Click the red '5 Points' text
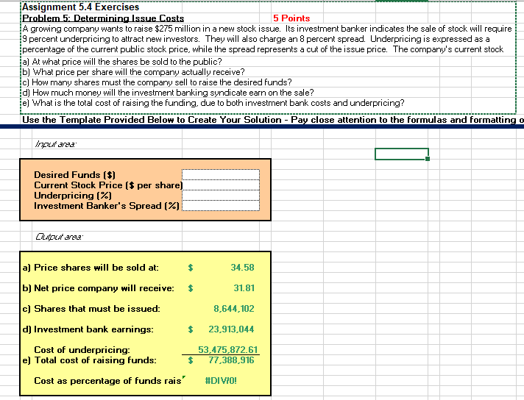The width and height of the screenshot is (524, 400). coord(291,18)
